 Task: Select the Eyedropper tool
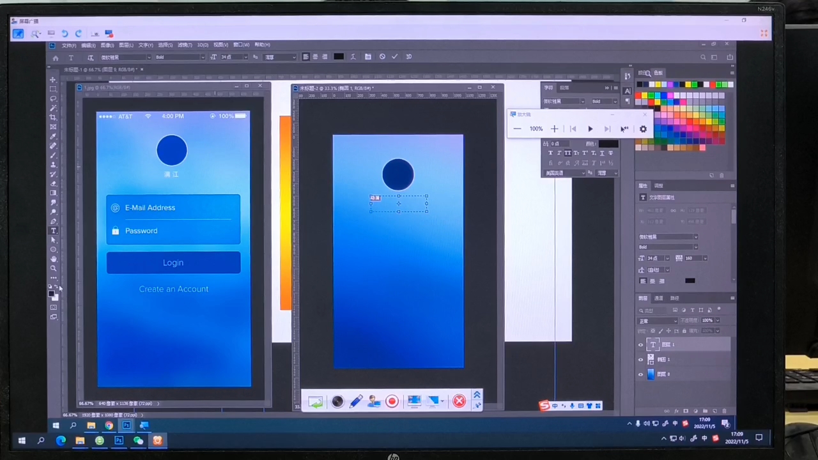(53, 136)
